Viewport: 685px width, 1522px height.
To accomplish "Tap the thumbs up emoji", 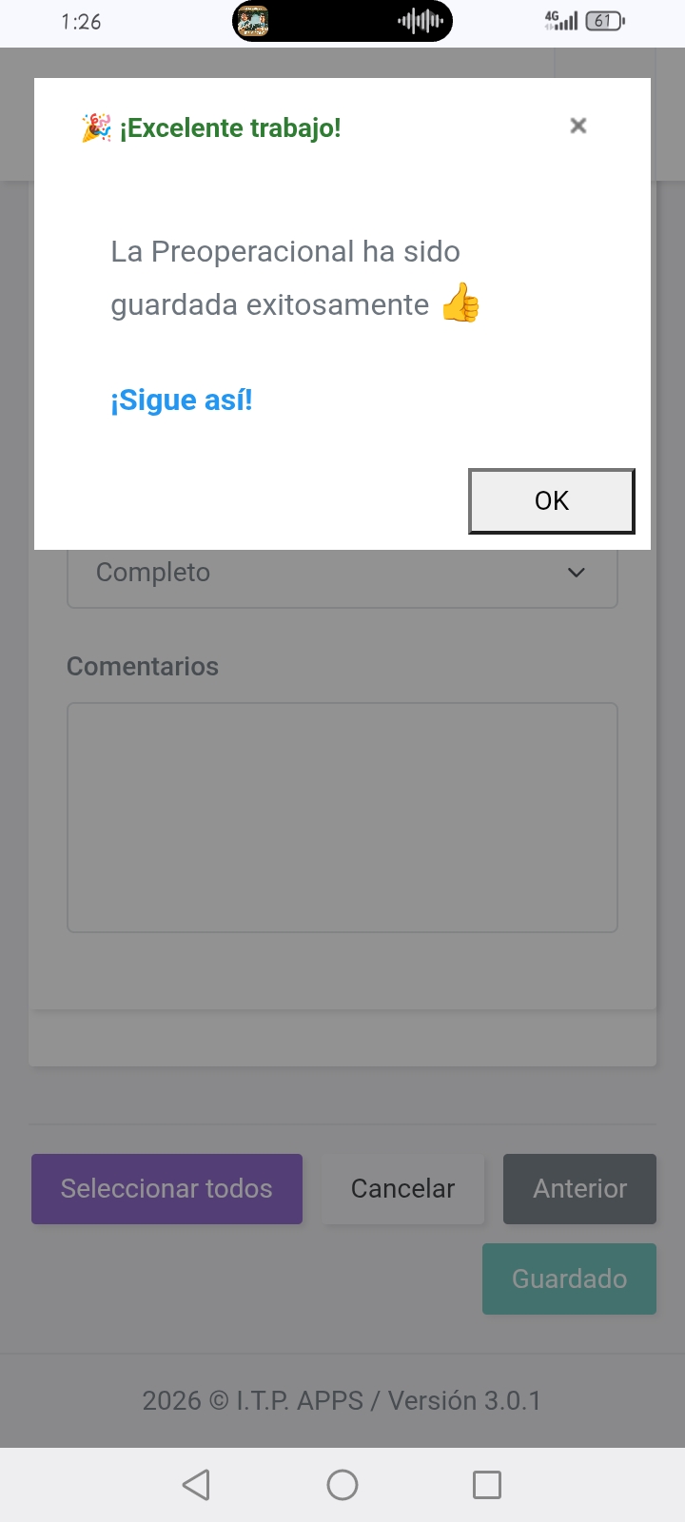I will [x=460, y=303].
